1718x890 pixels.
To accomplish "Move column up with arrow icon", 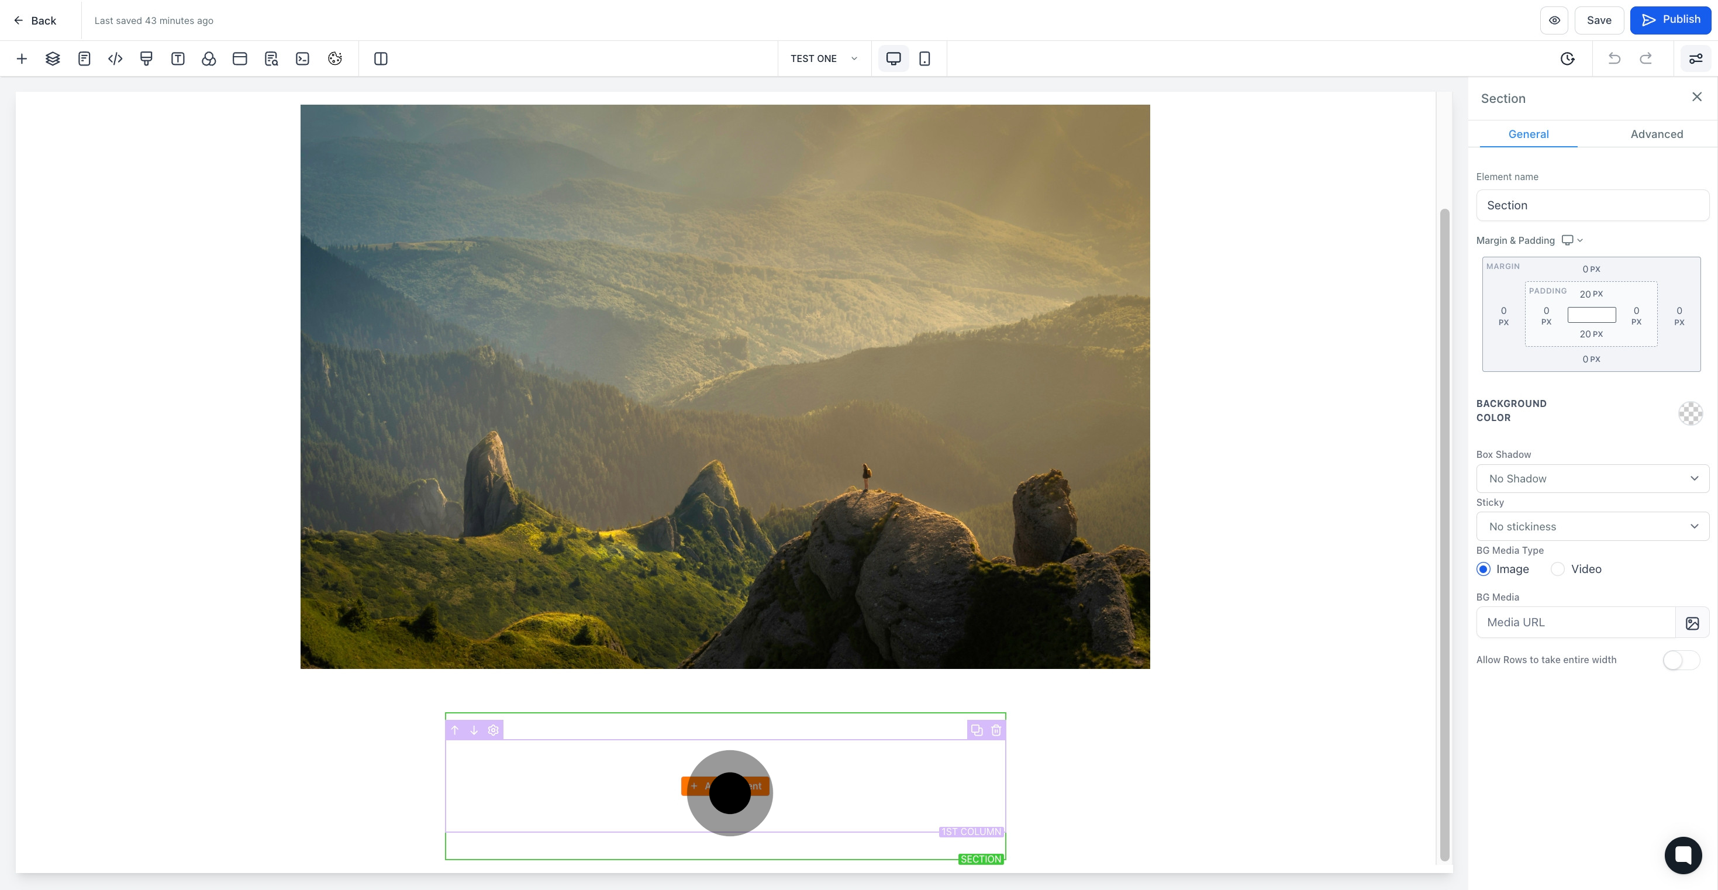I will 455,730.
